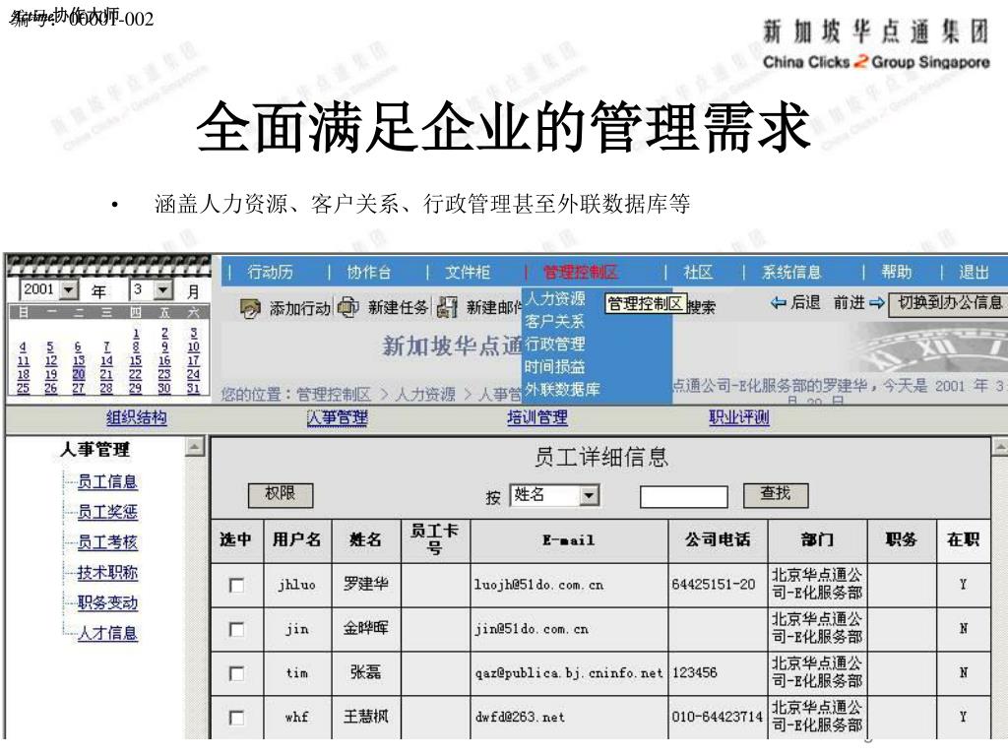Click the 新建邮件 (new mail) icon
Viewport: 1008px width, 756px height.
(447, 308)
